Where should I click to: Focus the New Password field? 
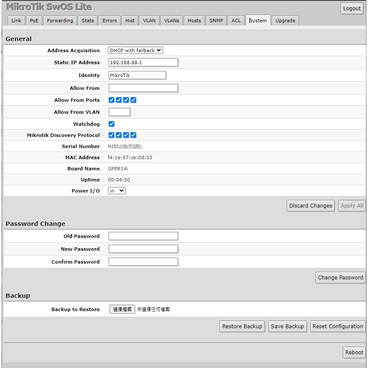coord(143,249)
